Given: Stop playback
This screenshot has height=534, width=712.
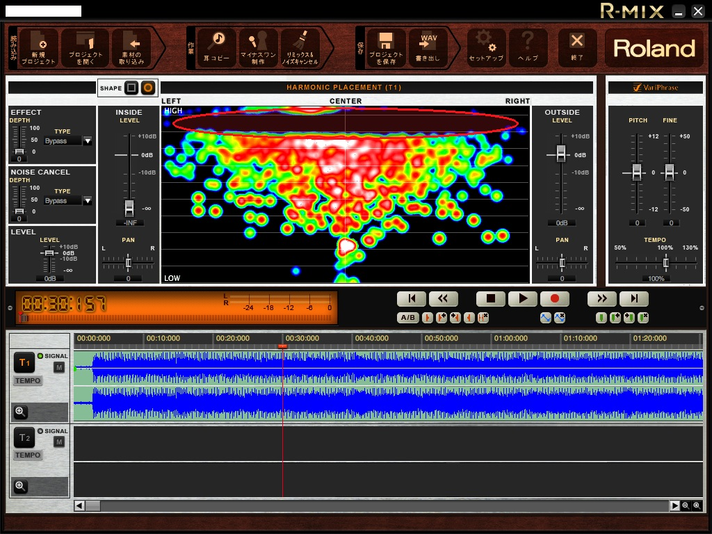Looking at the screenshot, I should (x=490, y=298).
